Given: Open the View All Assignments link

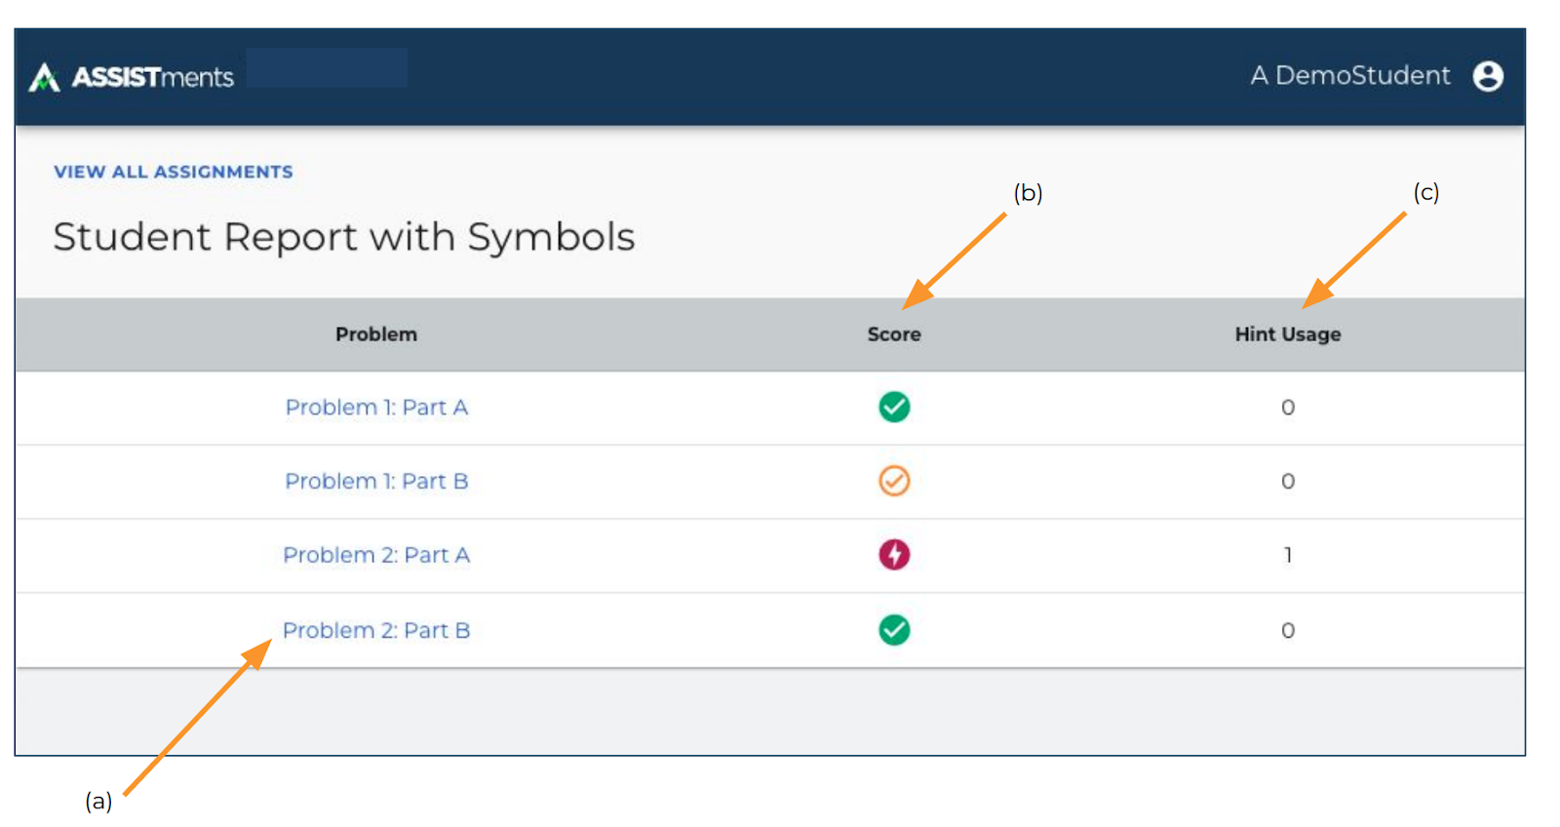Looking at the screenshot, I should [x=174, y=172].
